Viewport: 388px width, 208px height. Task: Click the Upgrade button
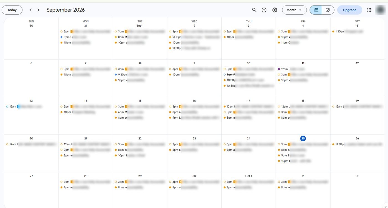coord(349,10)
